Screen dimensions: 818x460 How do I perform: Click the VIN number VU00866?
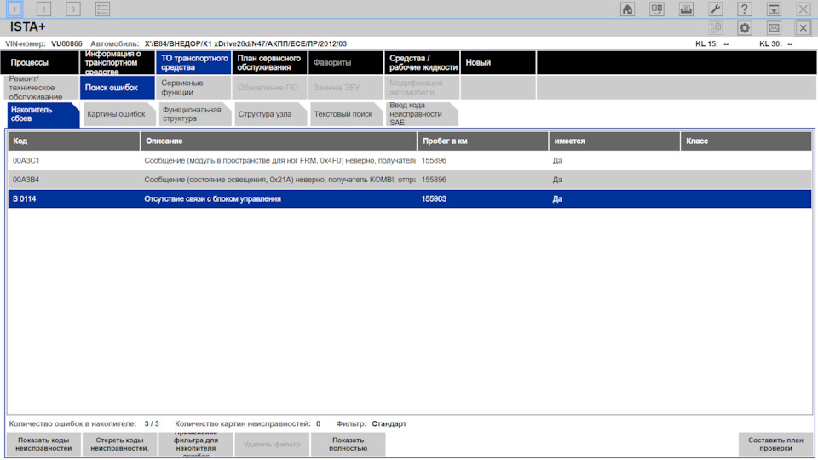(x=66, y=43)
